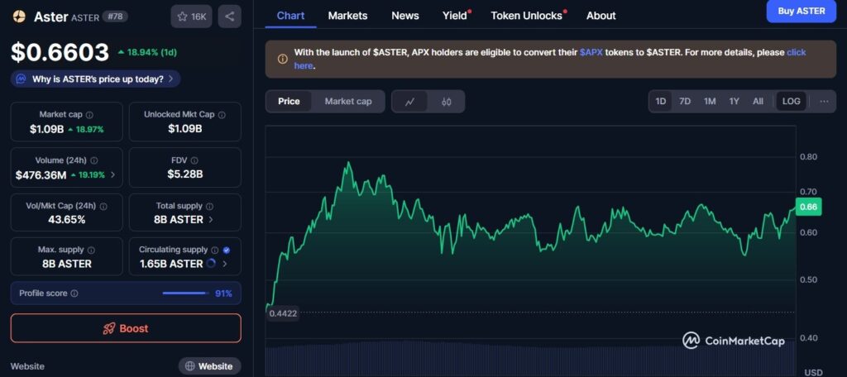Follow the click here conversion link
The image size is (847, 377).
click(x=797, y=52)
